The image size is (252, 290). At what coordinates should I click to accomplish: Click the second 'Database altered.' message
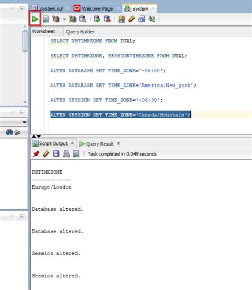click(57, 232)
